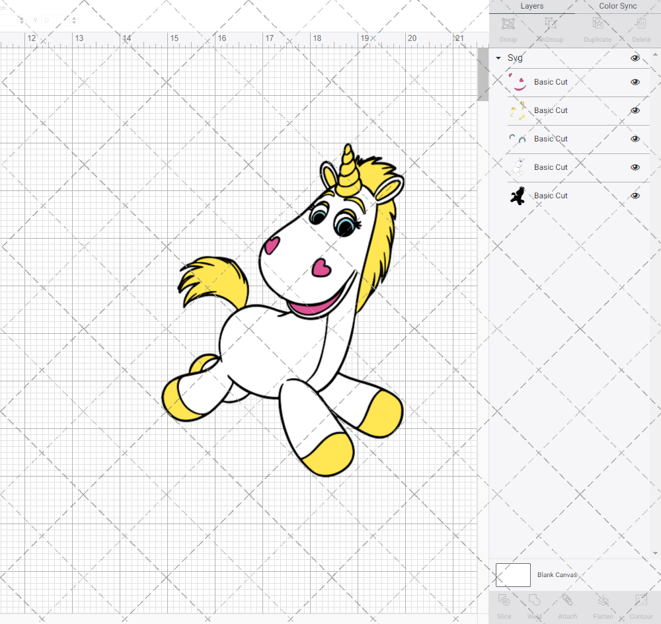Hide the pink mouth Basic Cut layer
The width and height of the screenshot is (661, 624).
pyautogui.click(x=635, y=82)
